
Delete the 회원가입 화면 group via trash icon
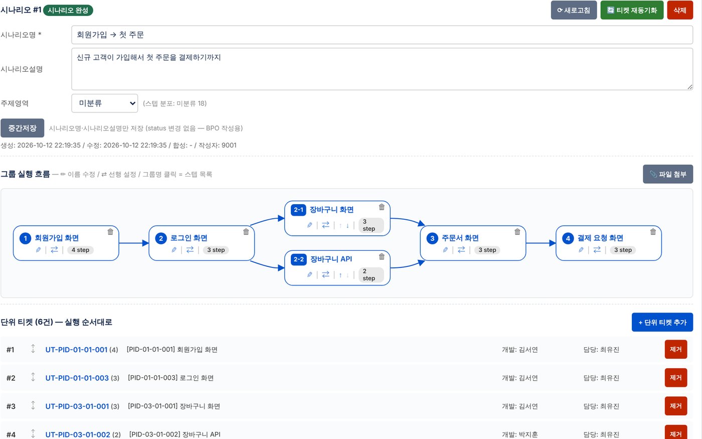coord(110,232)
